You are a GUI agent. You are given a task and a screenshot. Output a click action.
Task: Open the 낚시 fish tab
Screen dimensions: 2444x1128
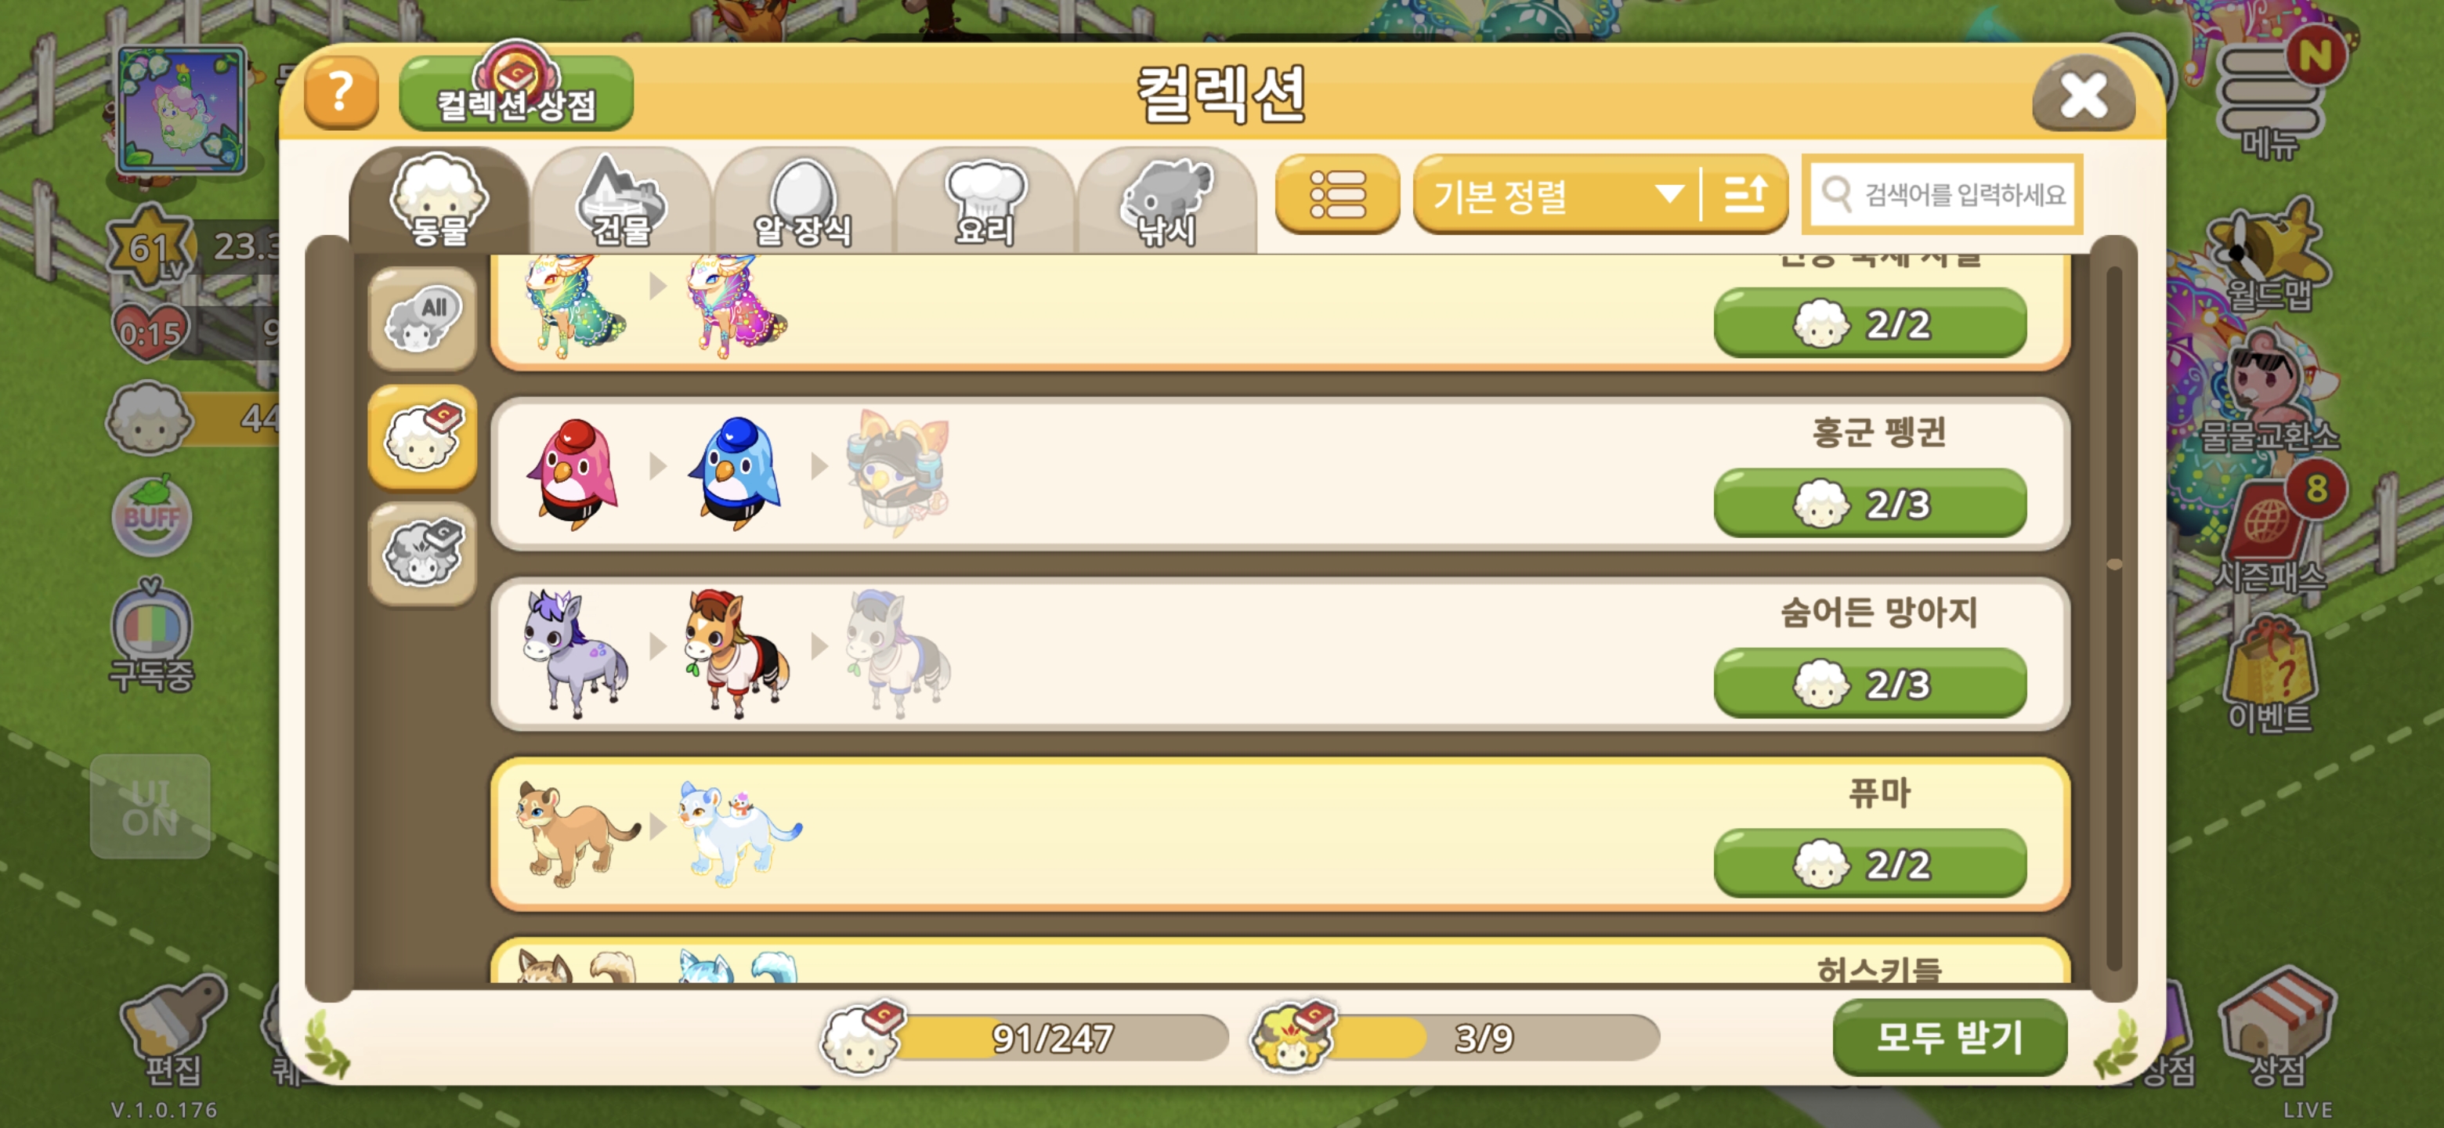coord(1167,201)
